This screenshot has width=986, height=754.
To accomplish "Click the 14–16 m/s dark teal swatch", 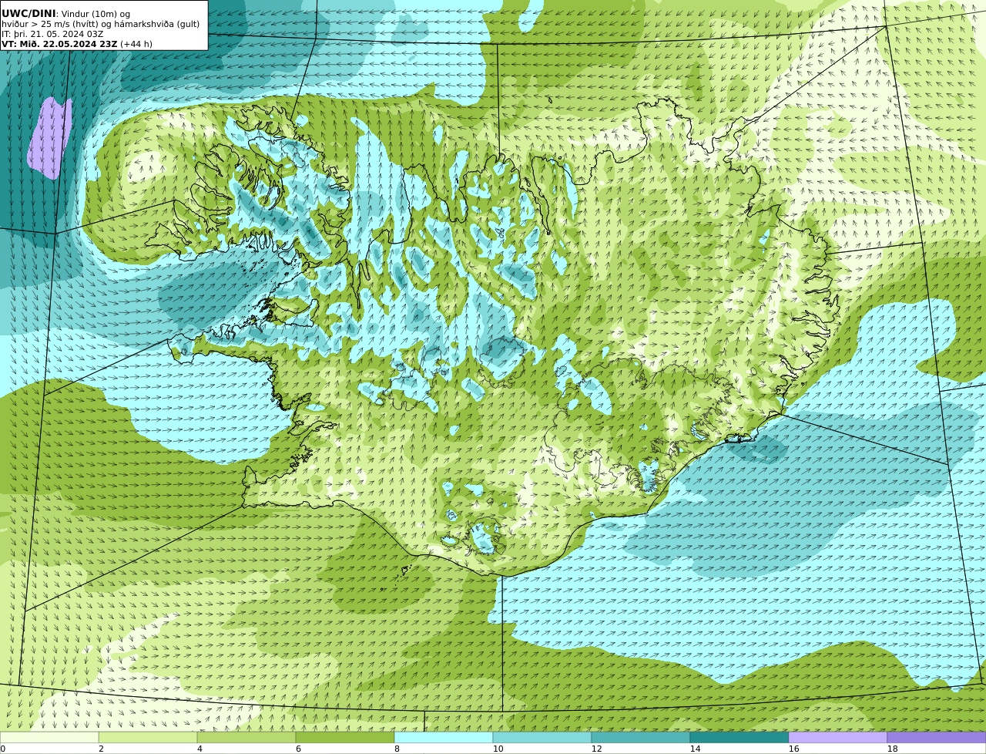I will [x=739, y=737].
